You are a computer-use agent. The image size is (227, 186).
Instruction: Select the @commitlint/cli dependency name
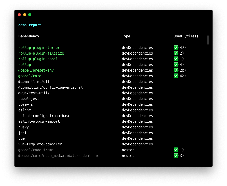tap(34, 82)
